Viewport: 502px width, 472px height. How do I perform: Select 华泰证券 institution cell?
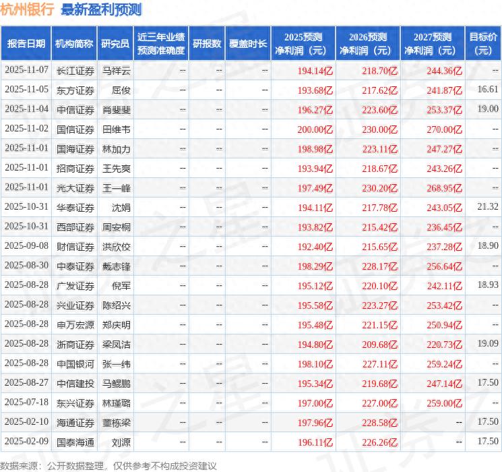coord(75,207)
